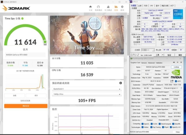Click green knob on score gauge
186x135 pixels.
click(45, 42)
